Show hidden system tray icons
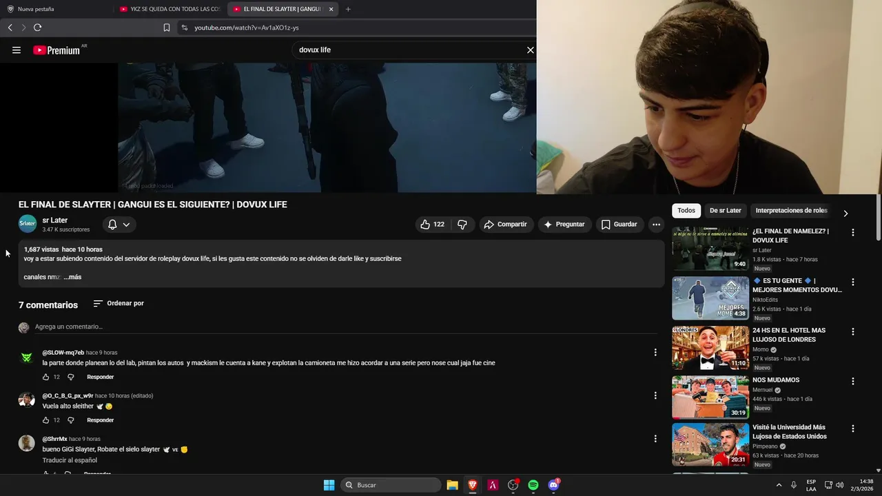The width and height of the screenshot is (882, 496). pyautogui.click(x=779, y=485)
